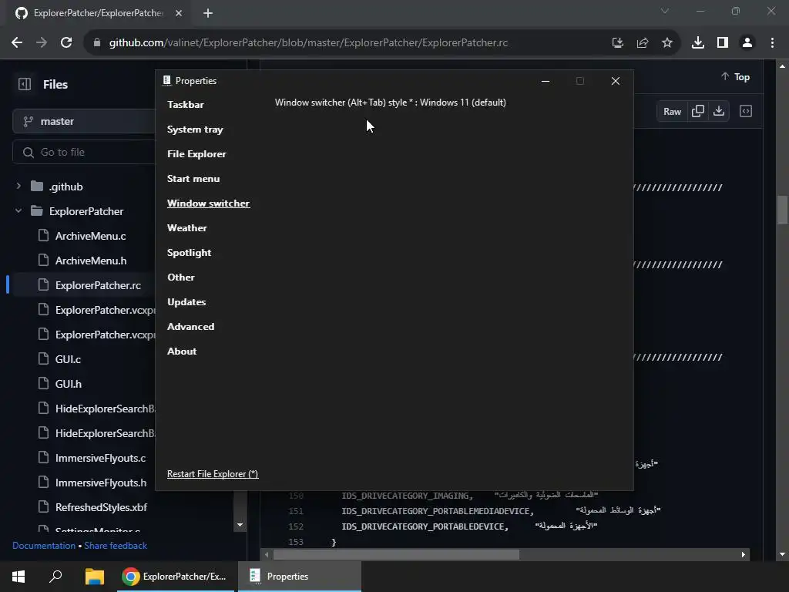
Task: Reload the GitHub page
Action: [x=66, y=43]
